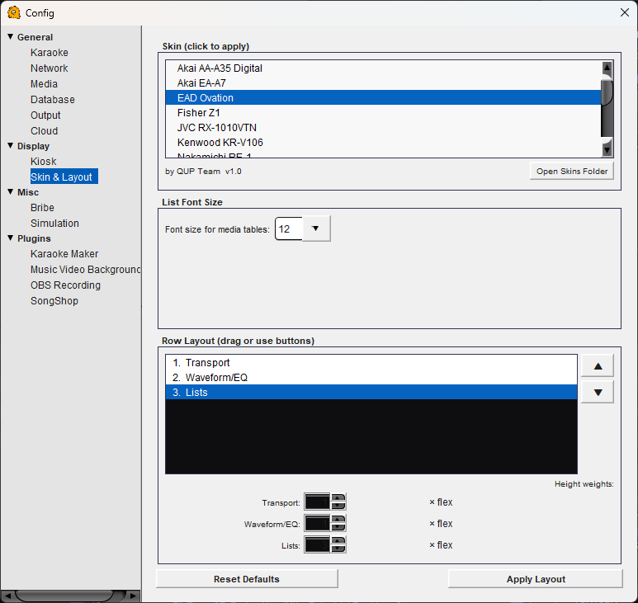Open the Media settings page
The width and height of the screenshot is (638, 603).
pyautogui.click(x=44, y=84)
